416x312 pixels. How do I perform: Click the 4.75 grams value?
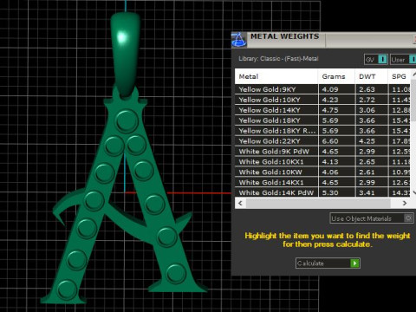(330, 110)
